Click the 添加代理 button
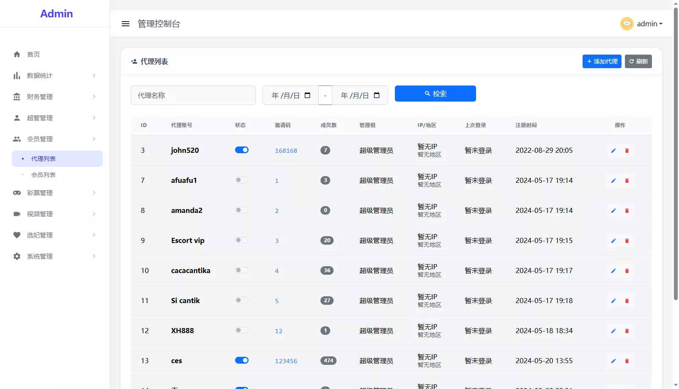The image size is (679, 389). (602, 61)
